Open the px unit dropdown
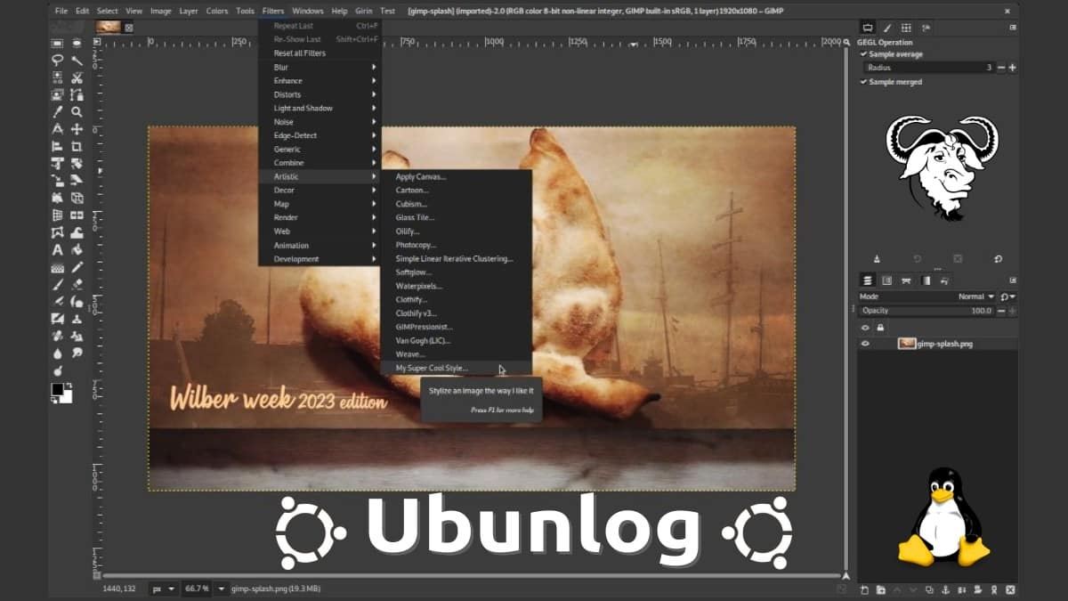This screenshot has width=1068, height=601. (163, 589)
